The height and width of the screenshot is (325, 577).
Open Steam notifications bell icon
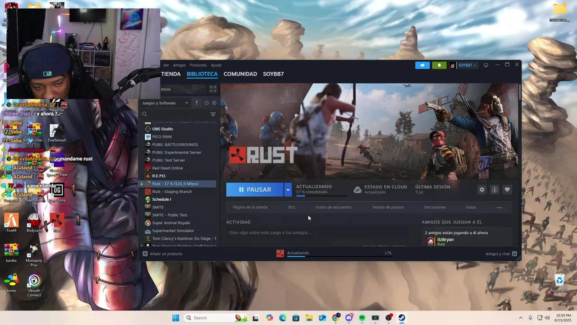[x=440, y=65]
